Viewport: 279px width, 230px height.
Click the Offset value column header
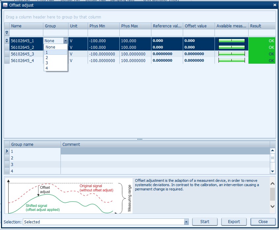pyautogui.click(x=199, y=26)
